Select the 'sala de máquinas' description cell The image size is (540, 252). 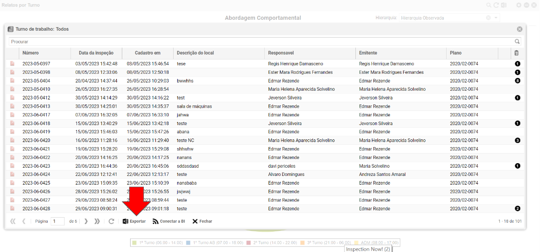pos(194,106)
